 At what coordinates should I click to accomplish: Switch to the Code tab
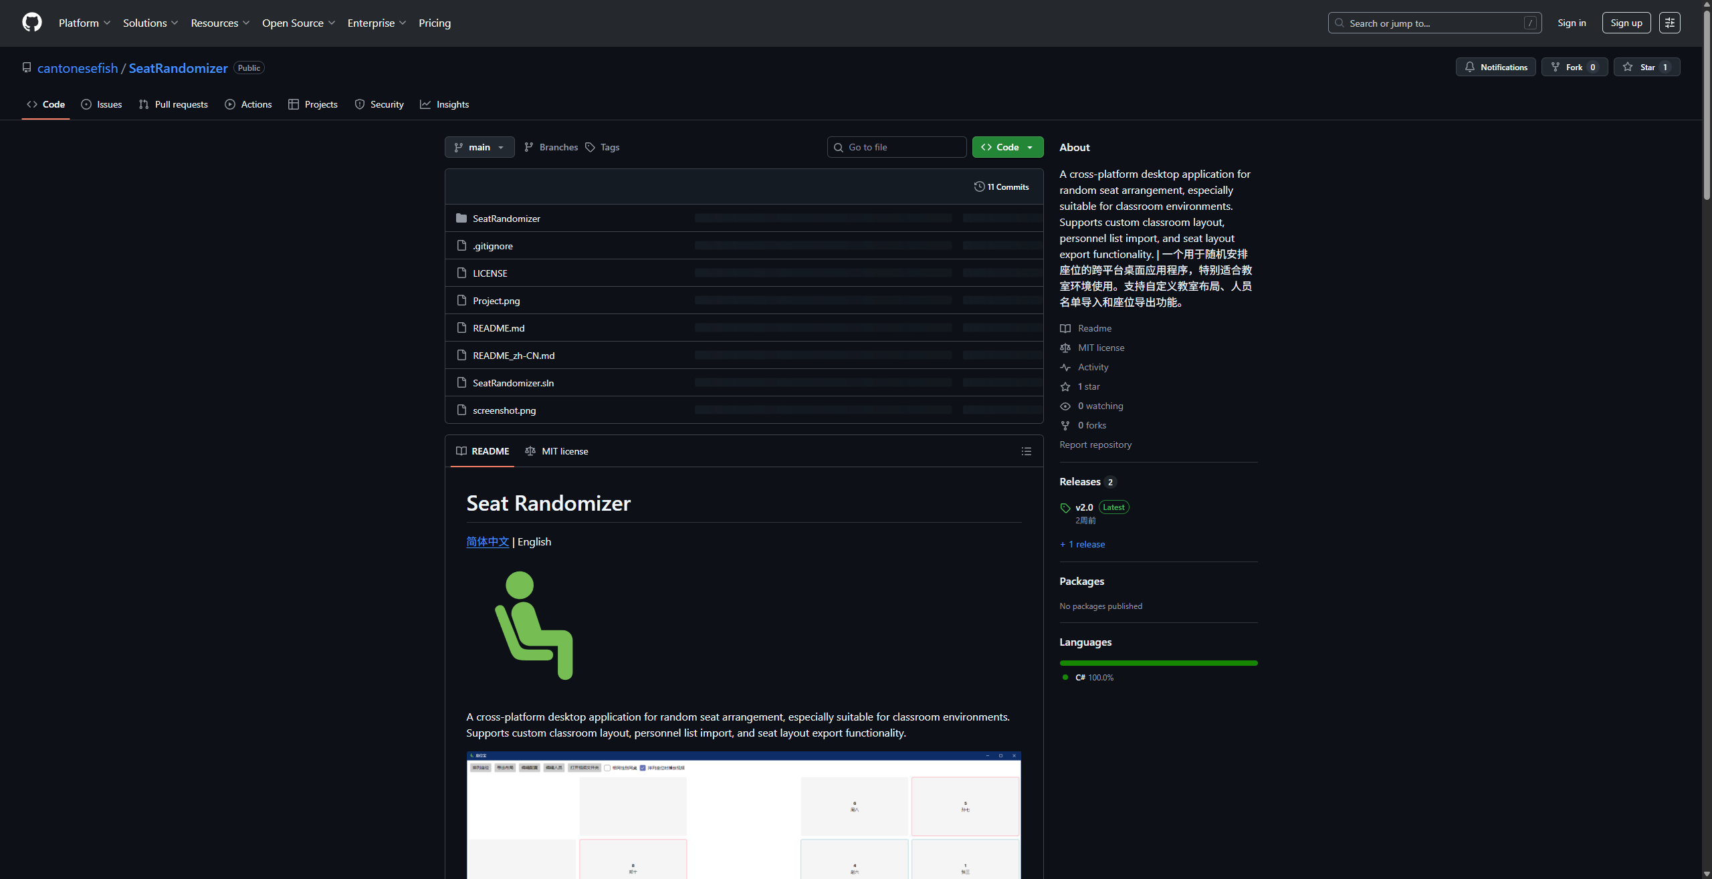[45, 104]
